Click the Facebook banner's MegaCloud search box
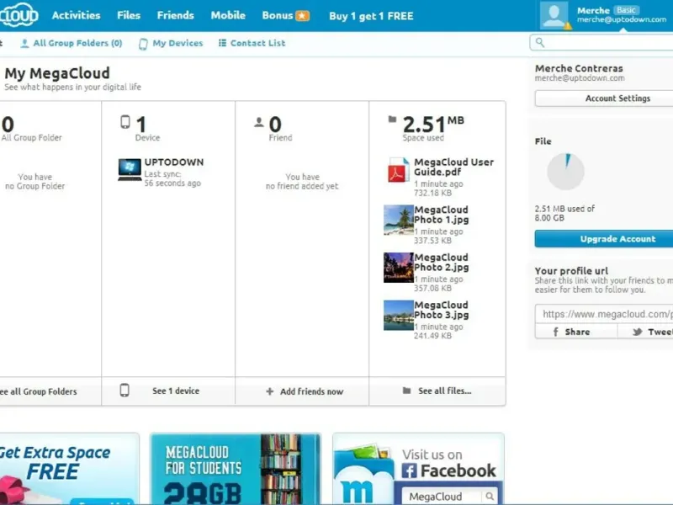673x505 pixels. click(442, 497)
